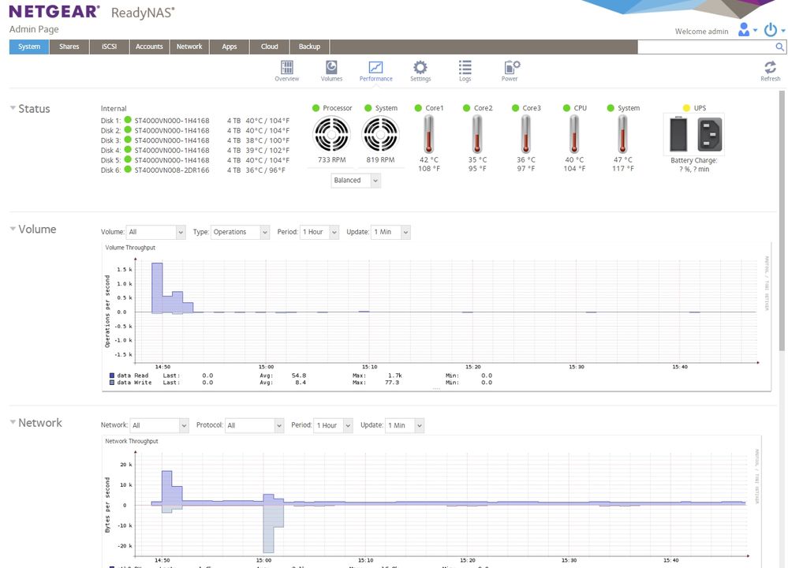
Task: Click the Disk 4 green status dot
Action: point(128,150)
